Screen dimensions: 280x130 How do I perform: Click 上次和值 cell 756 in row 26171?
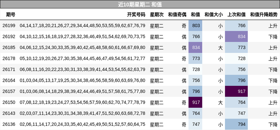237,70
